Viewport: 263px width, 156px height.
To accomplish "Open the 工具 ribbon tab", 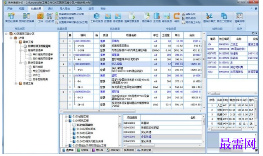I will (x=79, y=9).
